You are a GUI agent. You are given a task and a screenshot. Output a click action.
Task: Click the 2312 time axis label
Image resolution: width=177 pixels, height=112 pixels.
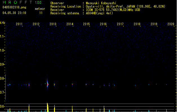click(x=36, y=24)
